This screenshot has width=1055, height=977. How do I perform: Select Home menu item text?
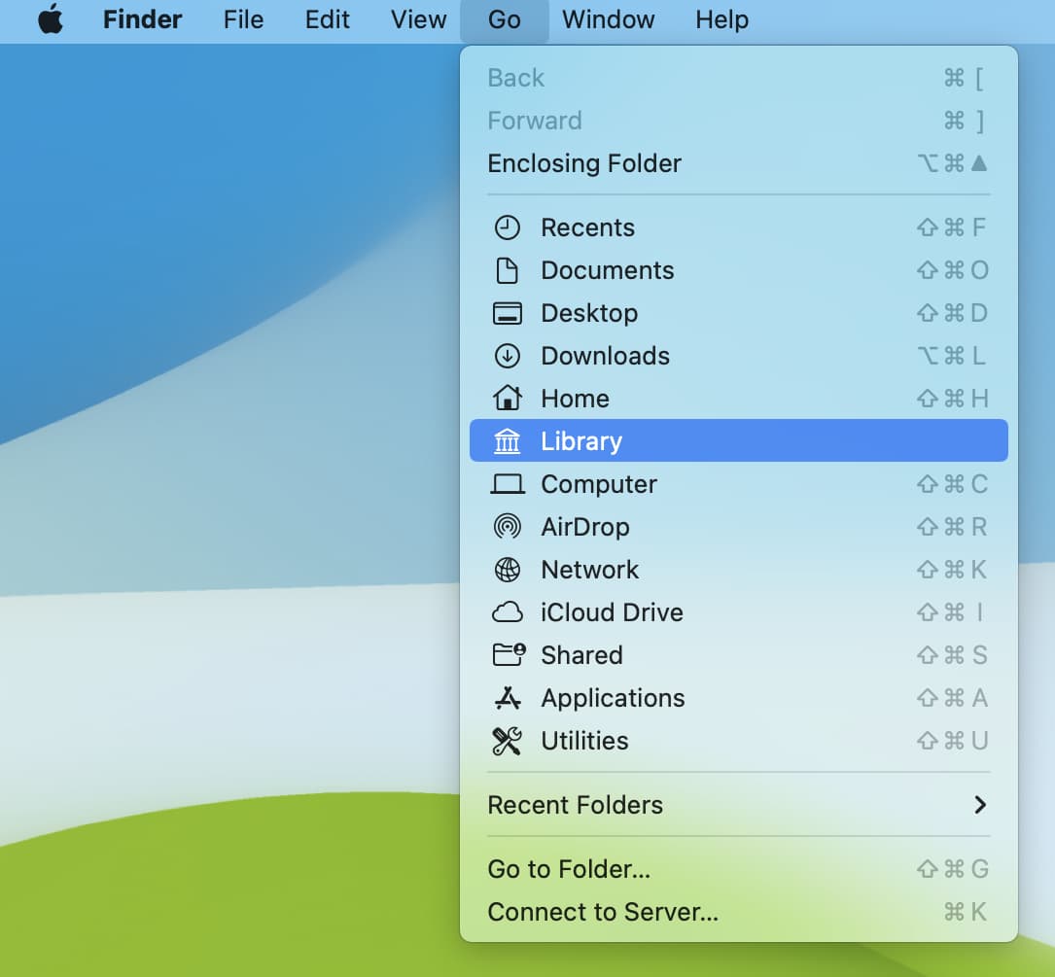point(575,399)
